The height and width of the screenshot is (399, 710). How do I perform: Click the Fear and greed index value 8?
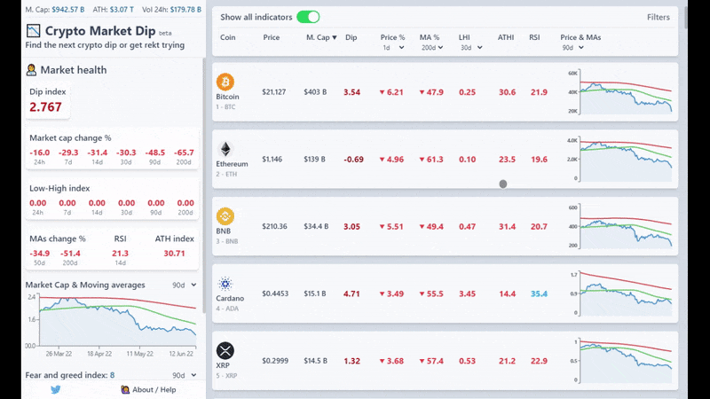pos(113,375)
